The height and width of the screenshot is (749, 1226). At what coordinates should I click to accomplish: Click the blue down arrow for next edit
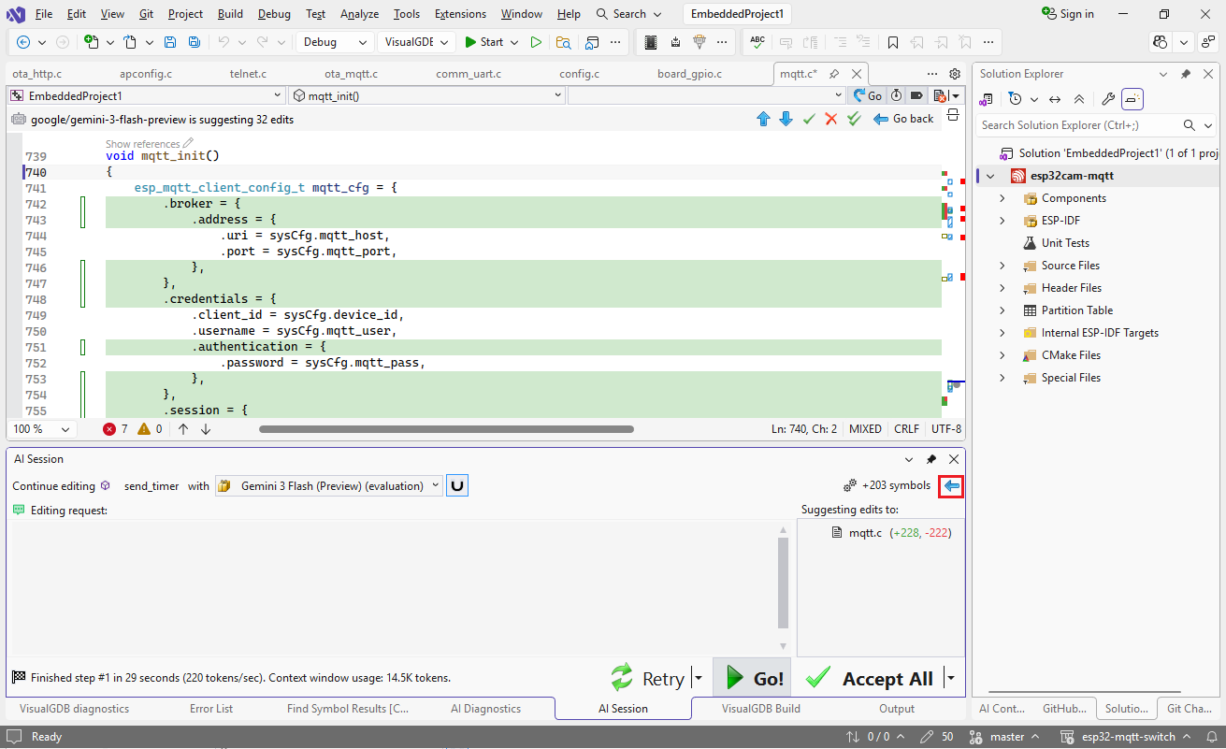[x=786, y=119]
